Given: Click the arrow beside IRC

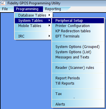Looking at the screenshot, I should [x=49, y=36].
